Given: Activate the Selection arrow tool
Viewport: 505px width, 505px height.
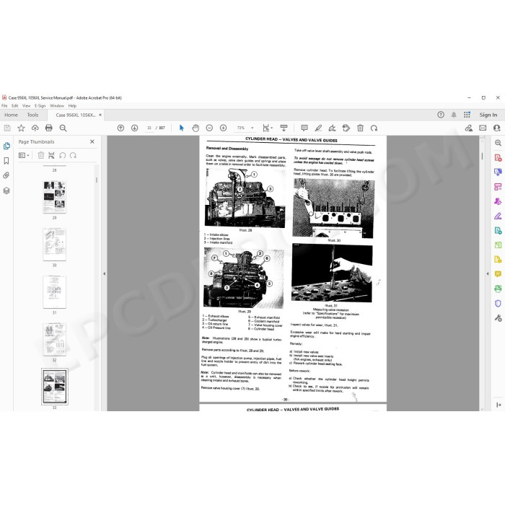Looking at the screenshot, I should pos(181,128).
